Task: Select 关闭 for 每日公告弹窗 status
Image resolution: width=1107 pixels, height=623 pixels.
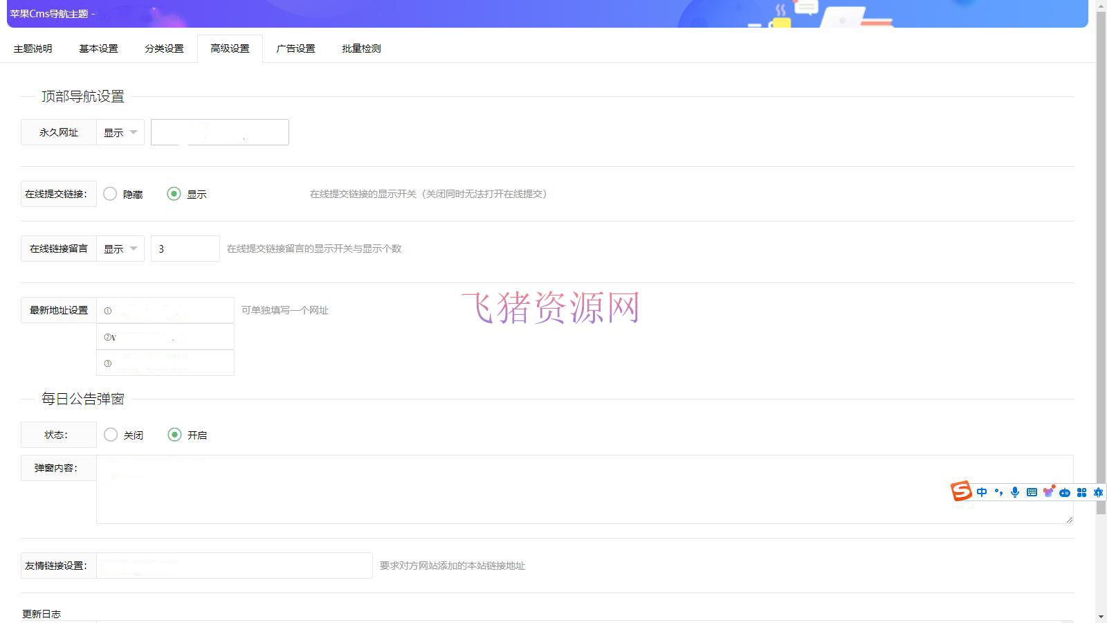Action: click(x=111, y=435)
